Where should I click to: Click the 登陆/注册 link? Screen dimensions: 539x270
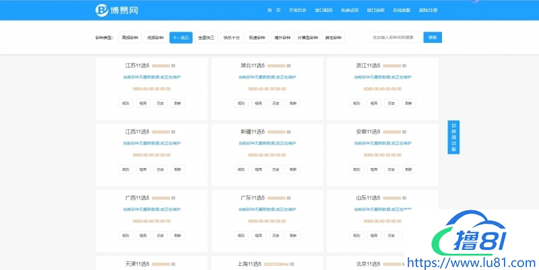[x=428, y=11]
